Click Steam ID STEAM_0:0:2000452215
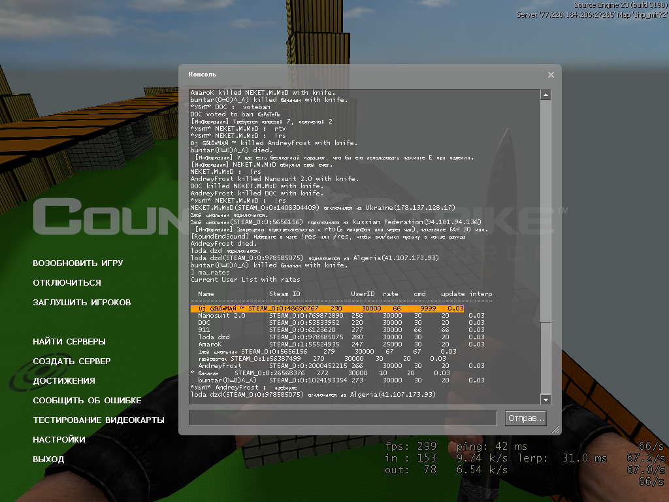Viewport: 669px width, 502px height. click(x=308, y=366)
